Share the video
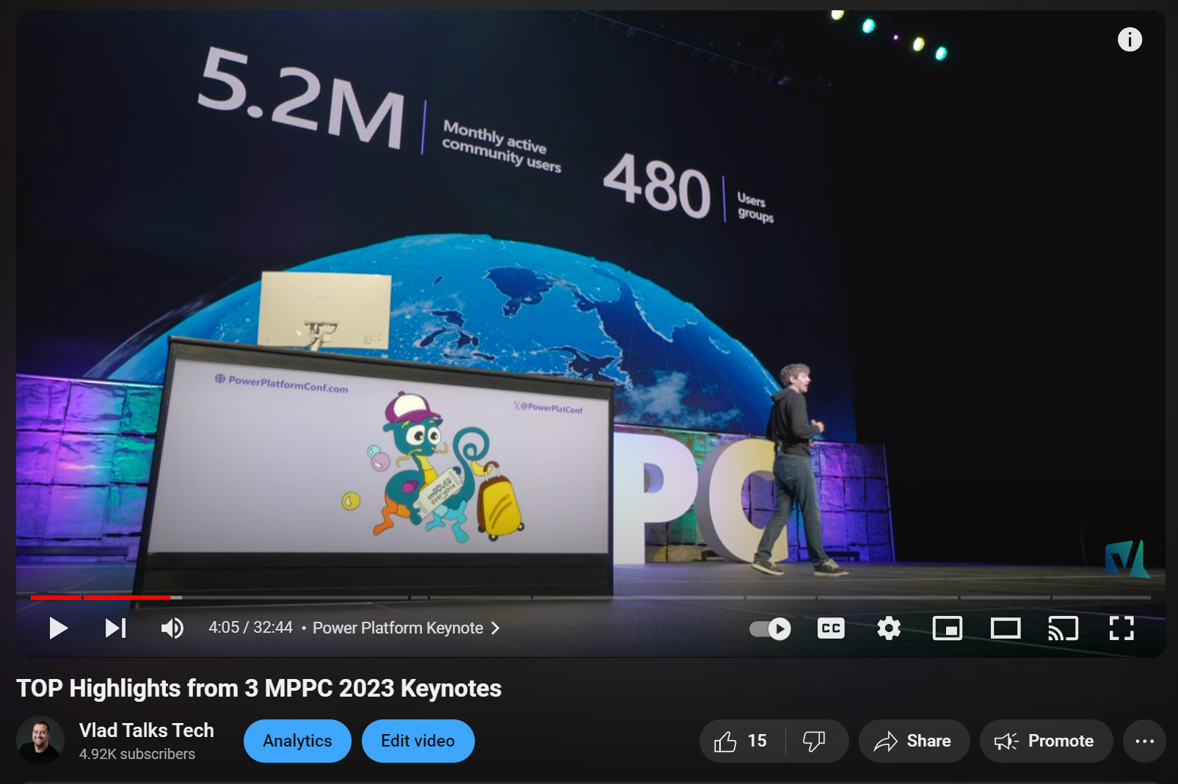Viewport: 1178px width, 784px height. click(x=914, y=741)
